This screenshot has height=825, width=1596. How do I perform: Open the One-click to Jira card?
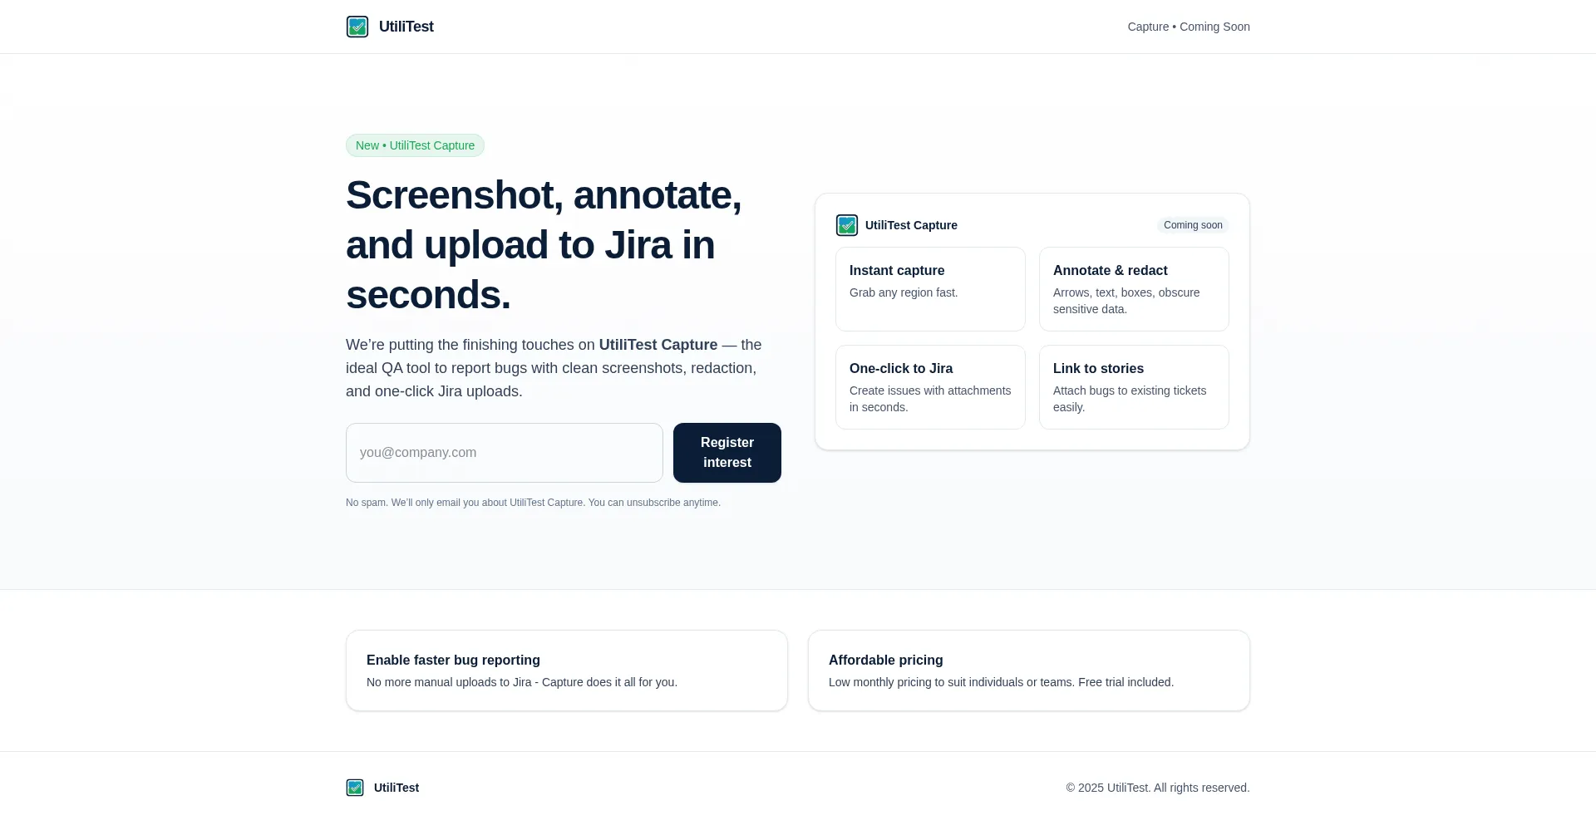coord(929,387)
